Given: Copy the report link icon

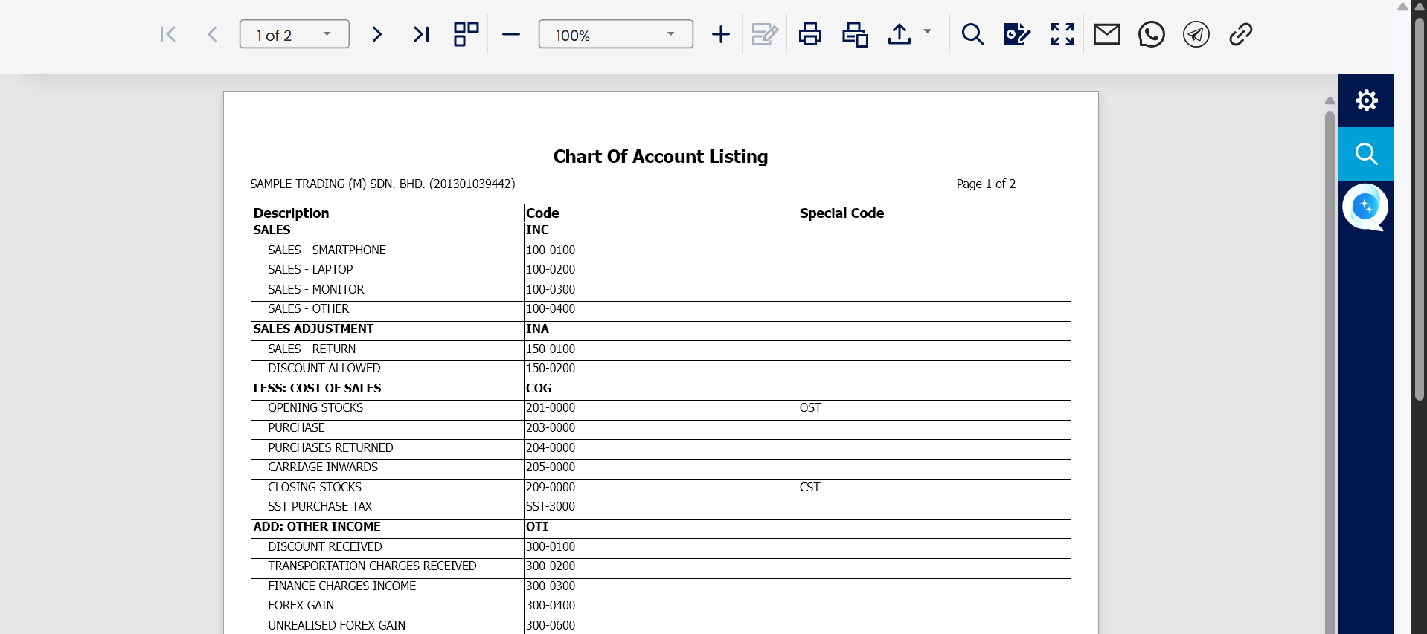Looking at the screenshot, I should pos(1241,34).
